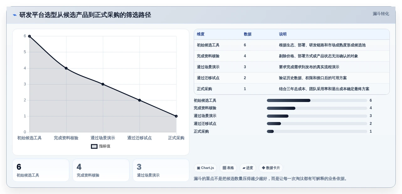This screenshot has width=402, height=194.
Task: Click the 通过迁移试点 progress bar
Action: [317, 124]
